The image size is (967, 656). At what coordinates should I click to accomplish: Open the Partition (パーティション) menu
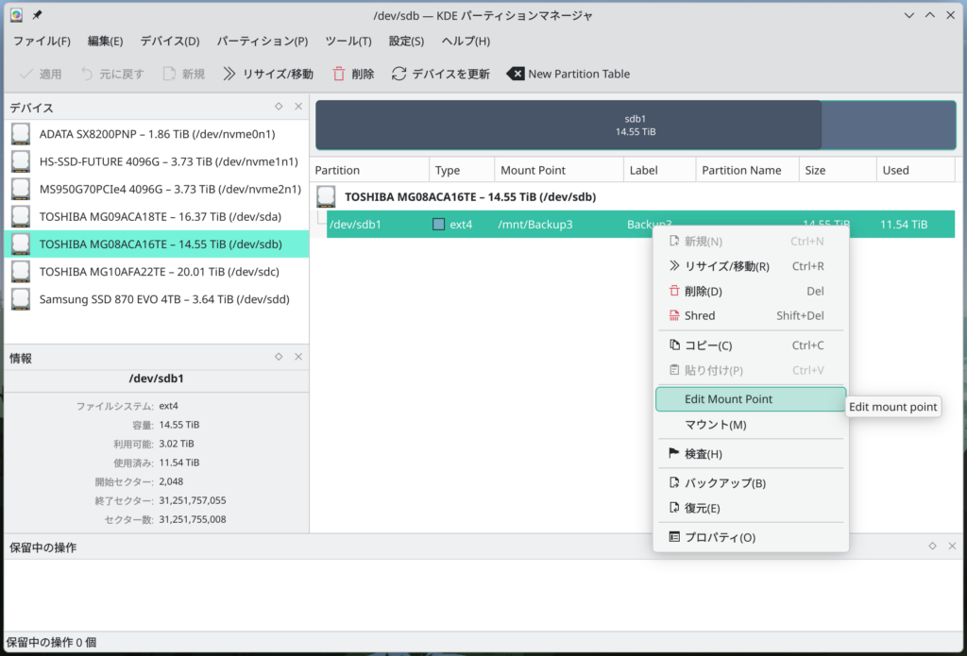(263, 42)
